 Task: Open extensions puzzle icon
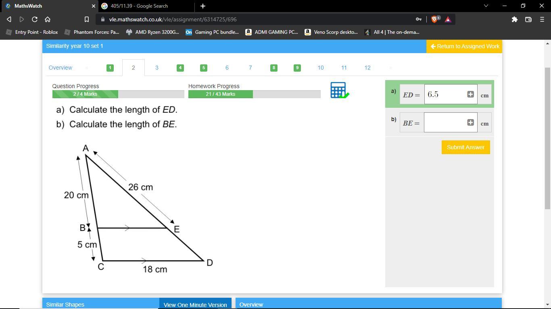click(515, 19)
